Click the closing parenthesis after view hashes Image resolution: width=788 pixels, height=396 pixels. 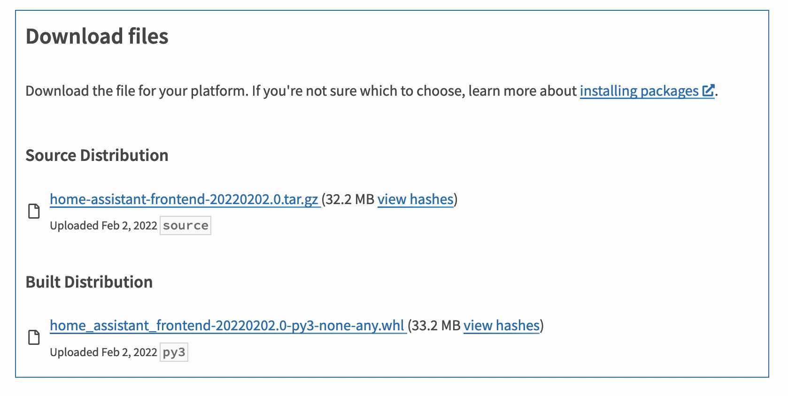tap(455, 199)
